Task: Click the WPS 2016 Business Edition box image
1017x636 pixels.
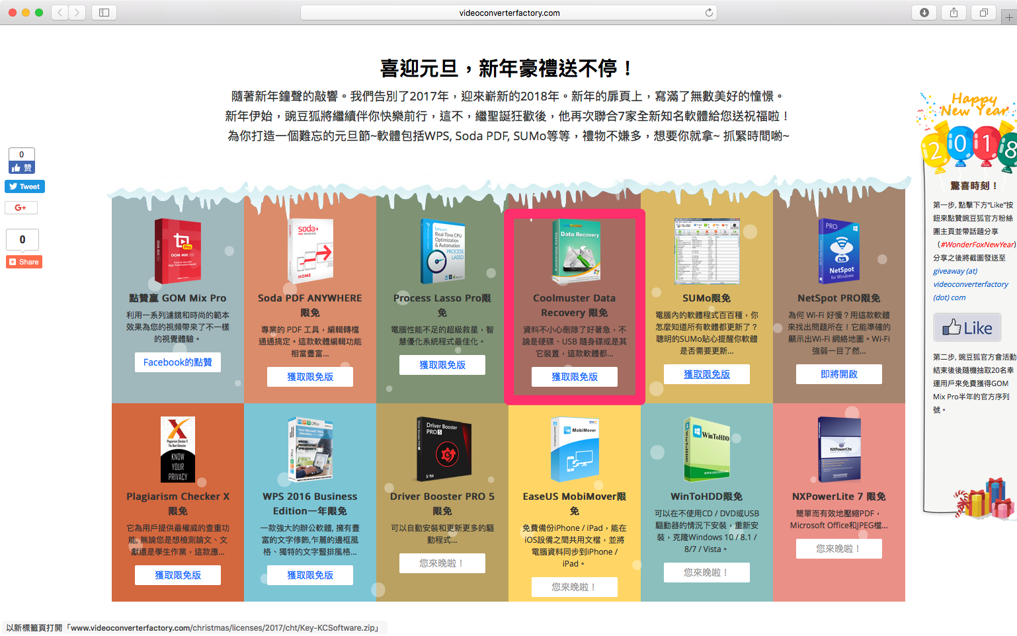Action: click(310, 449)
